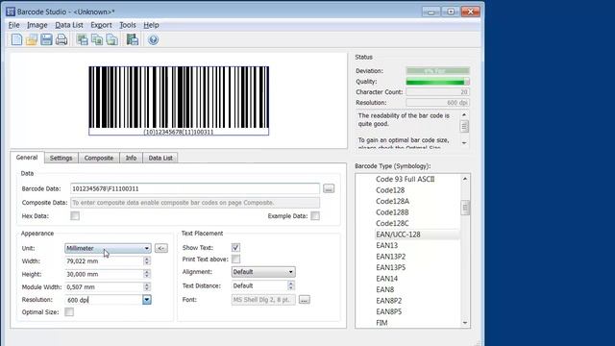The image size is (615, 346).
Task: Select EAN13P2 barcode type
Action: pos(391,257)
